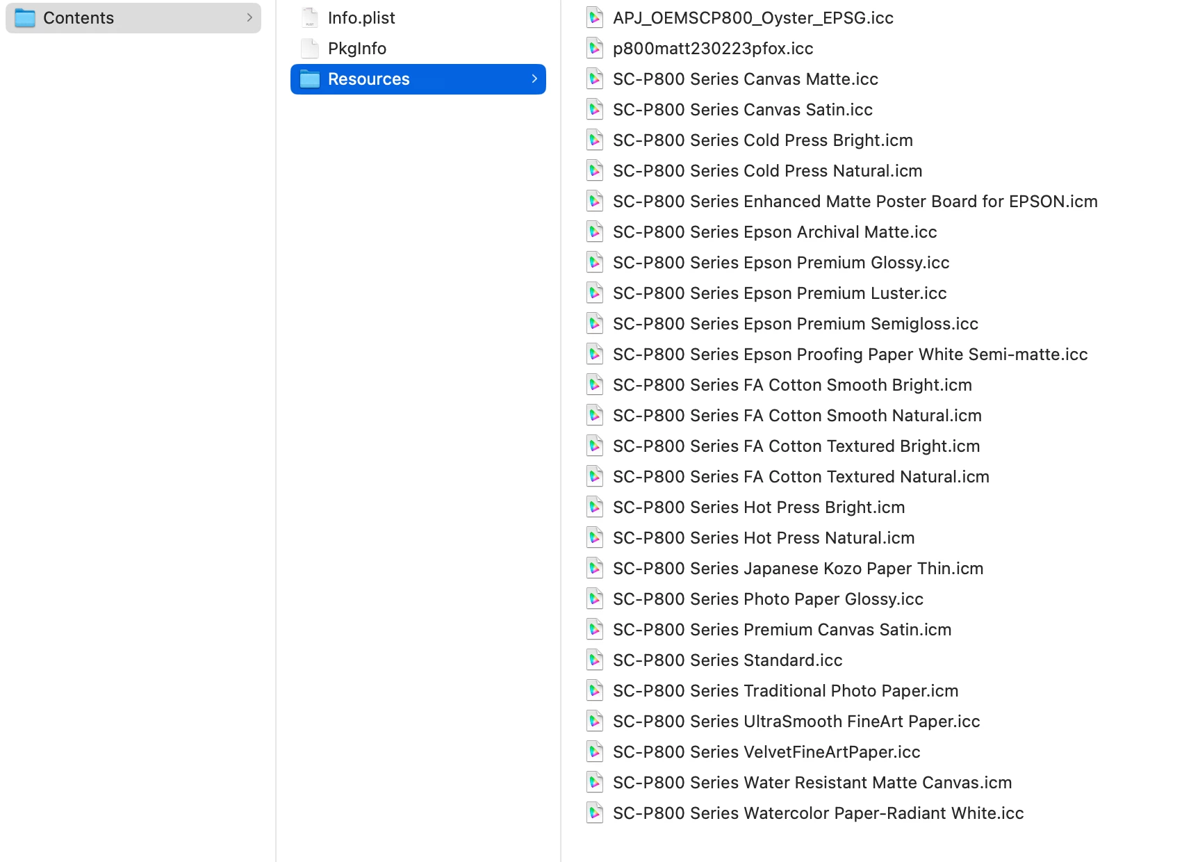Select SC-P800 Series Photo Paper Glossy.icc name
Image resolution: width=1191 pixels, height=862 pixels.
pos(768,599)
